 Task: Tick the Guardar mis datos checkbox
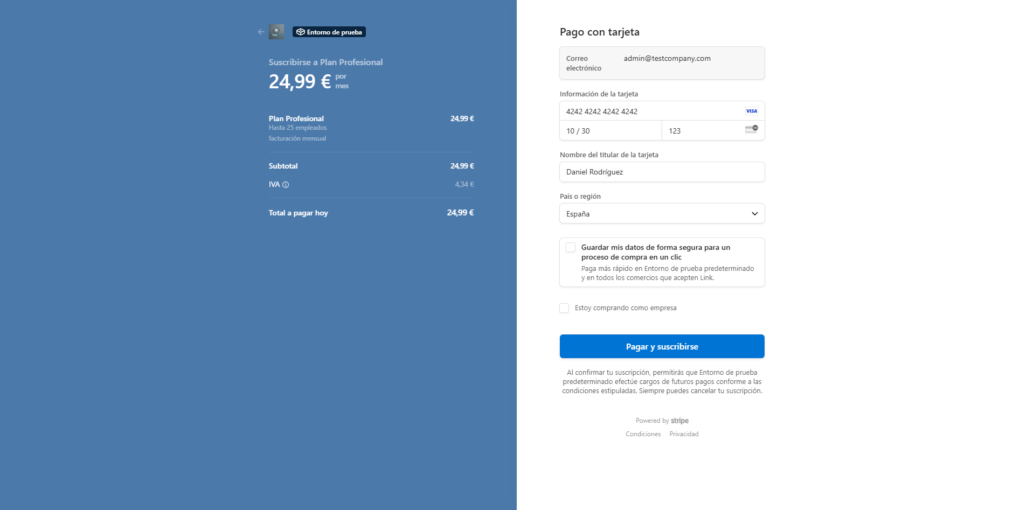point(571,247)
